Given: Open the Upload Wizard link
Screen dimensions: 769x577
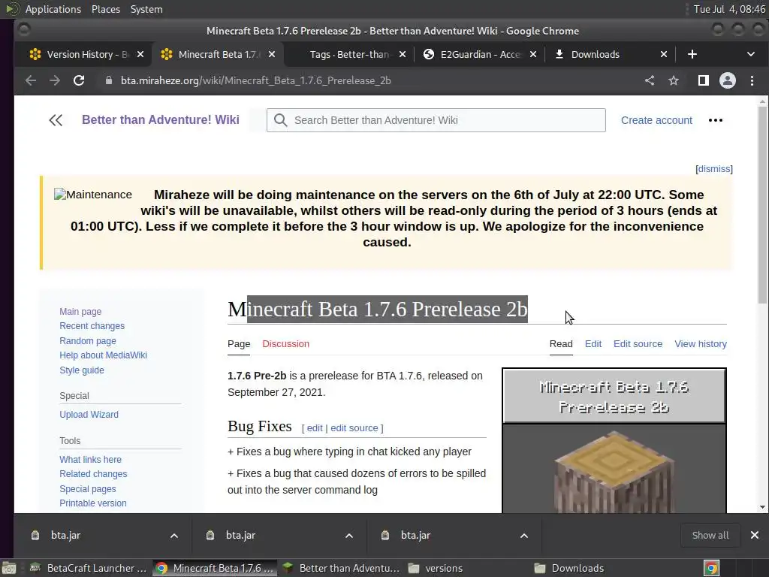Looking at the screenshot, I should coord(89,415).
